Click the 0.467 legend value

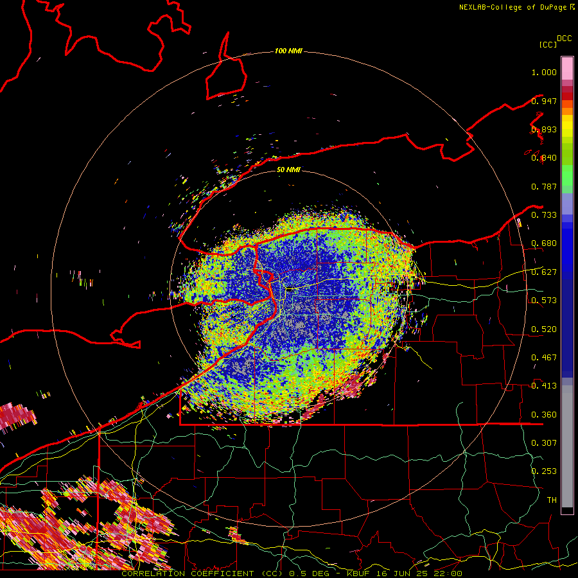click(x=544, y=358)
